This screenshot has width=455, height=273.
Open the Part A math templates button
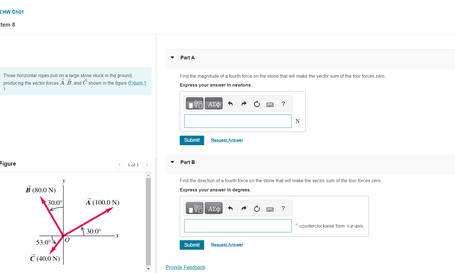194,103
